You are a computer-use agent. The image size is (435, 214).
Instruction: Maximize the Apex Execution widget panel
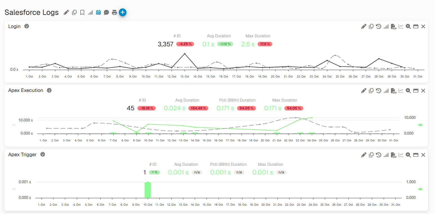click(x=416, y=91)
